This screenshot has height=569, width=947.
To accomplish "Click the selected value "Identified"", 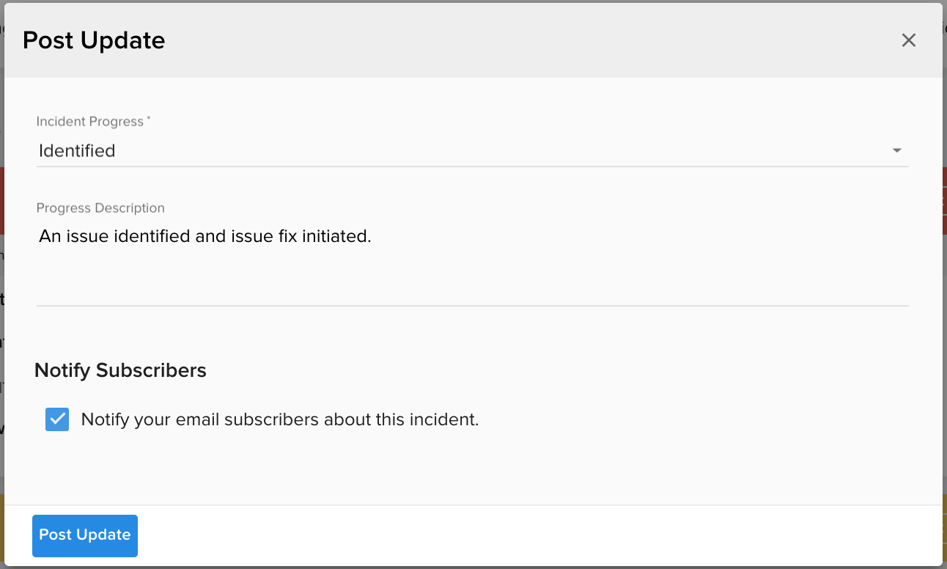I will (x=77, y=151).
